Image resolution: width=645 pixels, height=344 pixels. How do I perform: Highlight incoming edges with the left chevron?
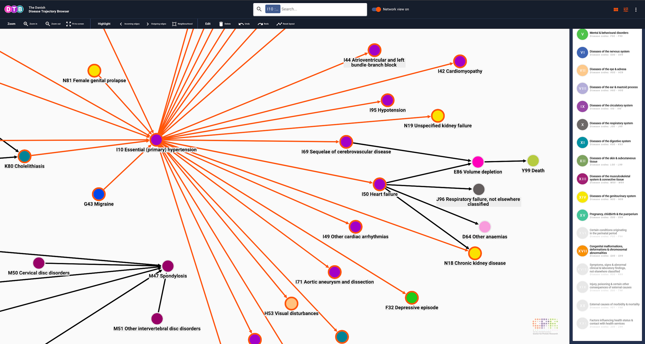coord(121,24)
